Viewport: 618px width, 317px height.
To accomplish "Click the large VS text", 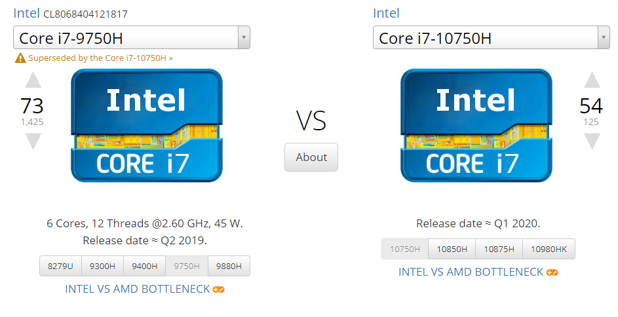I will point(311,121).
